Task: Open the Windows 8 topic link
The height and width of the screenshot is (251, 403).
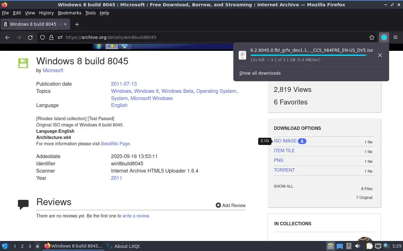Action: [146, 91]
